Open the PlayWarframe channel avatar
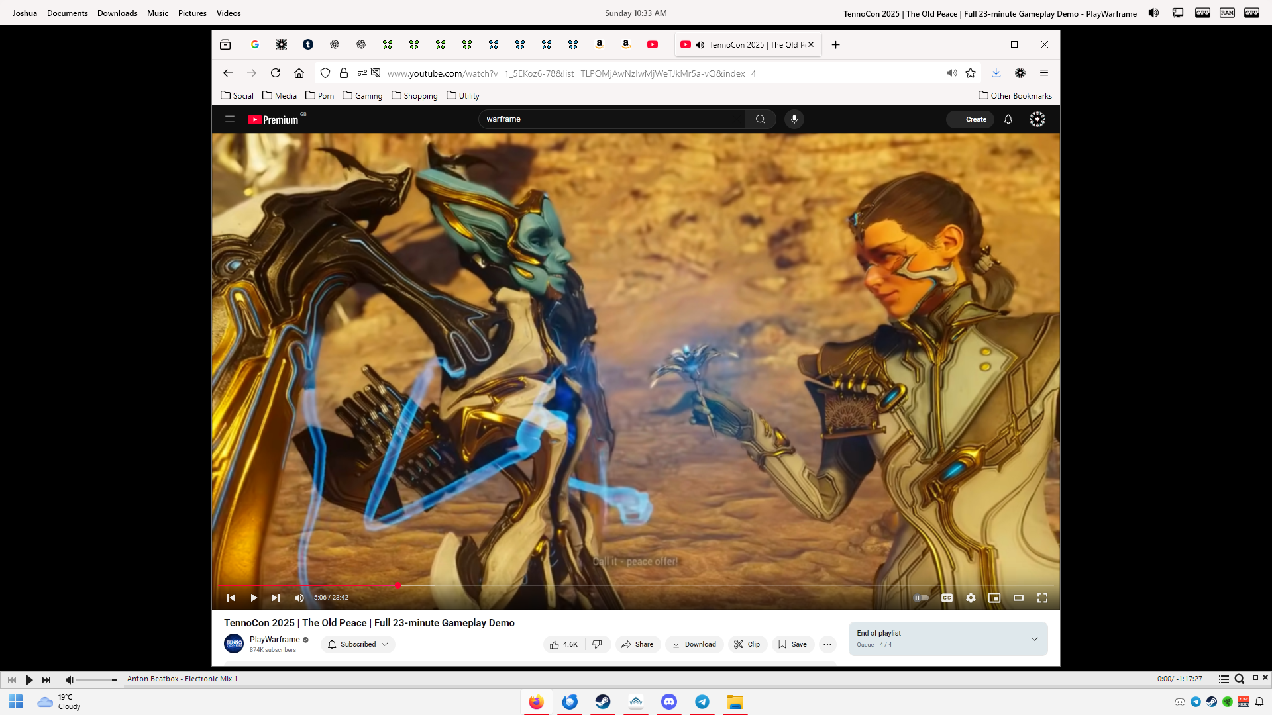This screenshot has height=715, width=1272. pyautogui.click(x=234, y=643)
